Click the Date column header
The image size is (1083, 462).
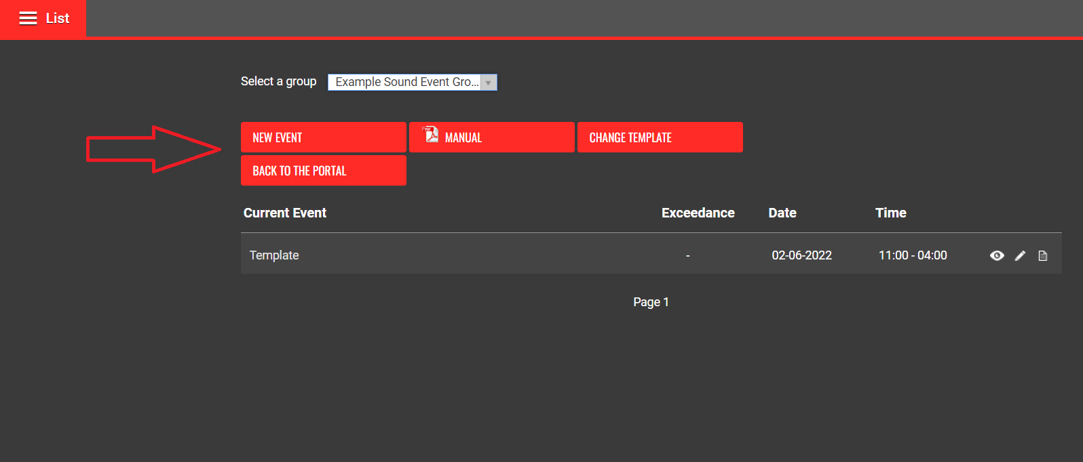(782, 213)
